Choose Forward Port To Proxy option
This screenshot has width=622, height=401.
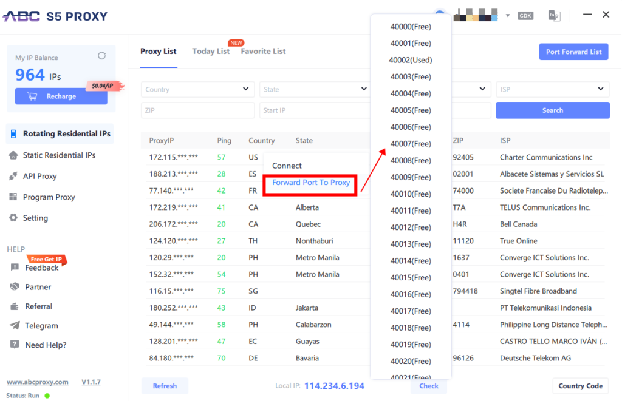(311, 182)
